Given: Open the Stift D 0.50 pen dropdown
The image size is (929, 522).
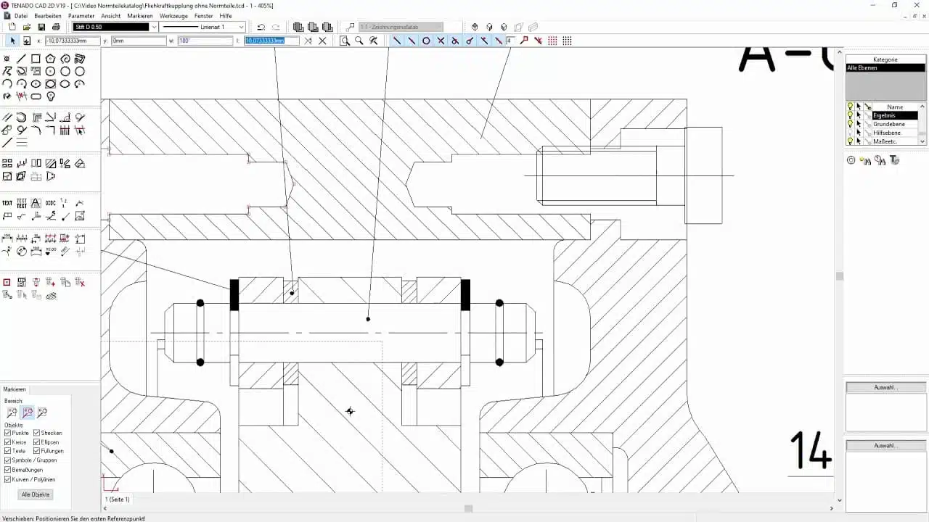Looking at the screenshot, I should click(154, 27).
